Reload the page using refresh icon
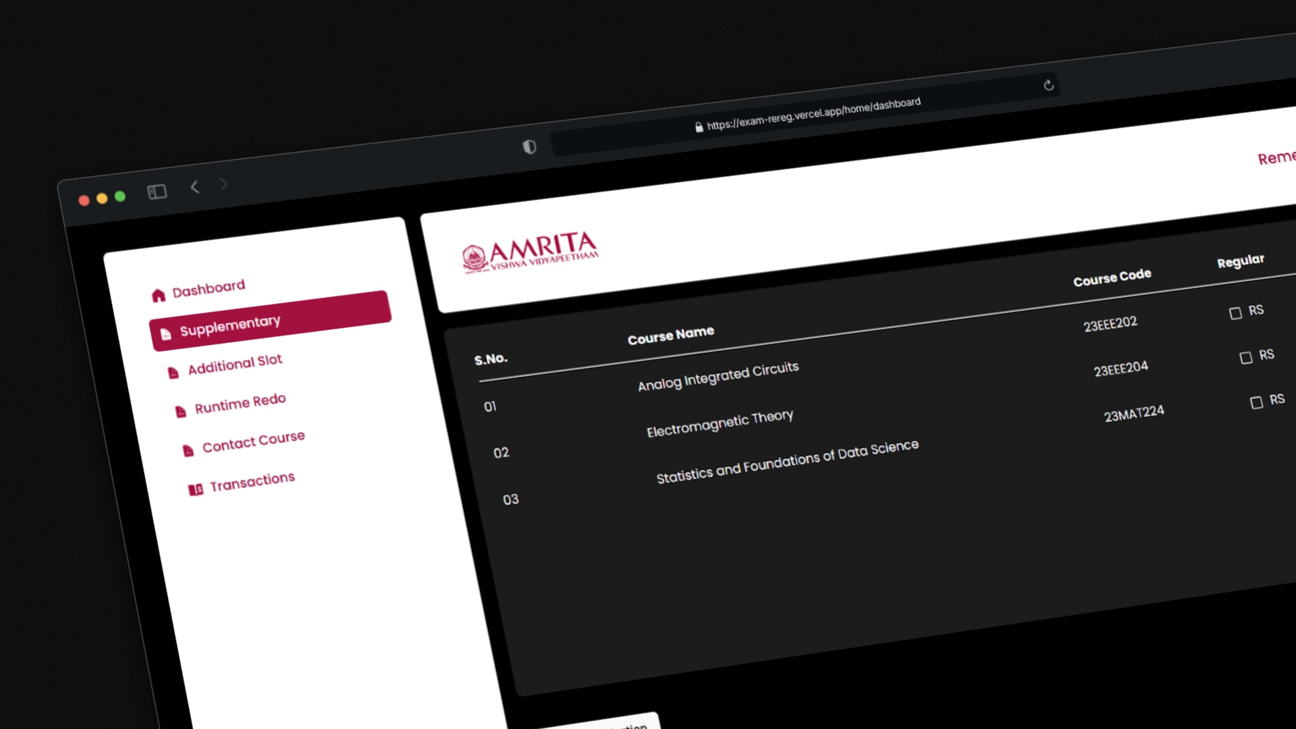This screenshot has width=1296, height=729. click(1048, 85)
